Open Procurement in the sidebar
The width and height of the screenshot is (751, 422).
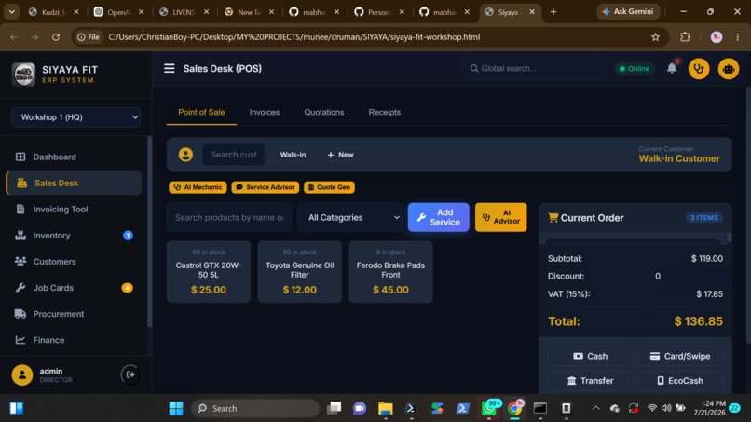pos(75,314)
